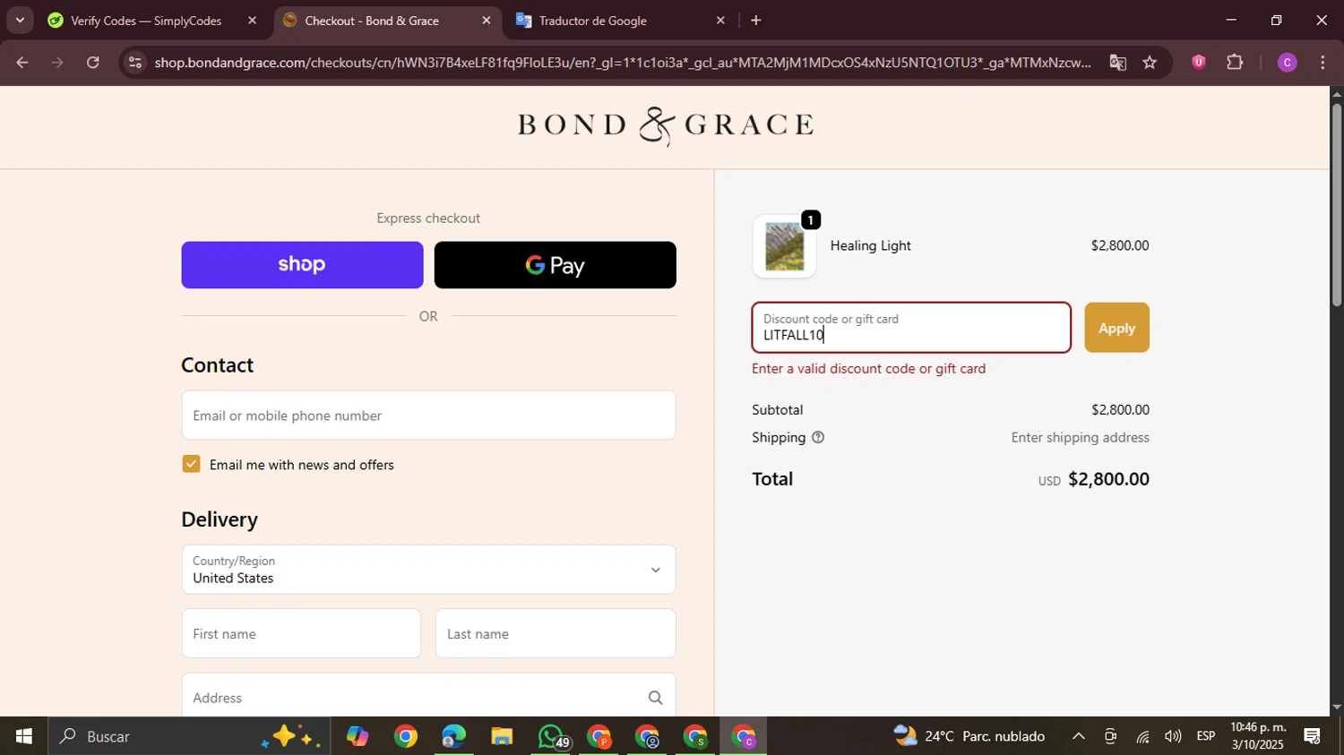Image resolution: width=1344 pixels, height=755 pixels.
Task: Open WhatsApp from taskbar
Action: point(551,737)
